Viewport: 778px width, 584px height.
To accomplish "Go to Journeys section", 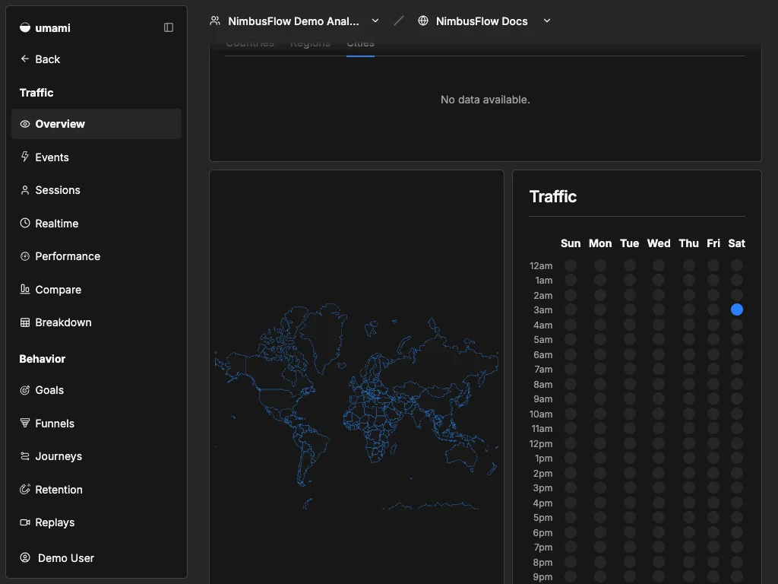I will 96,456.
